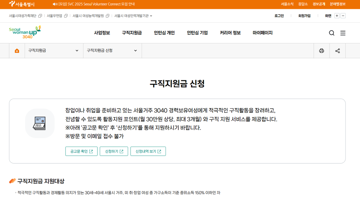This screenshot has width=360, height=199.
Task: Select the 인턴십 기업 menu item
Action: (197, 33)
